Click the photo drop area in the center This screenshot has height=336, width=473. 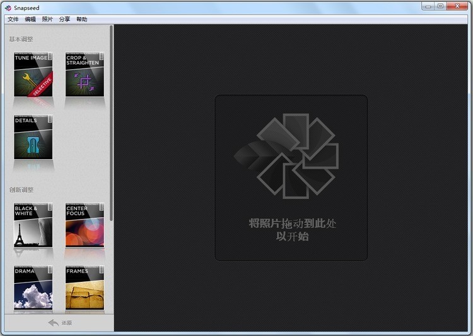pos(291,177)
